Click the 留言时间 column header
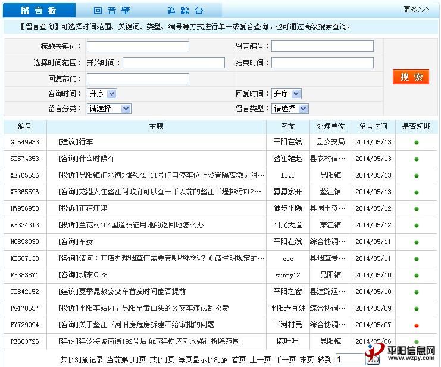The image size is (441, 367). point(374,126)
